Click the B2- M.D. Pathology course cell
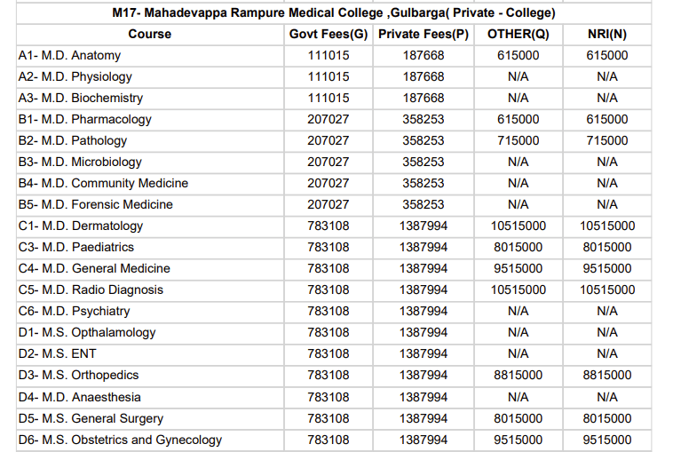Viewport: 673px width, 452px height. pyautogui.click(x=72, y=140)
